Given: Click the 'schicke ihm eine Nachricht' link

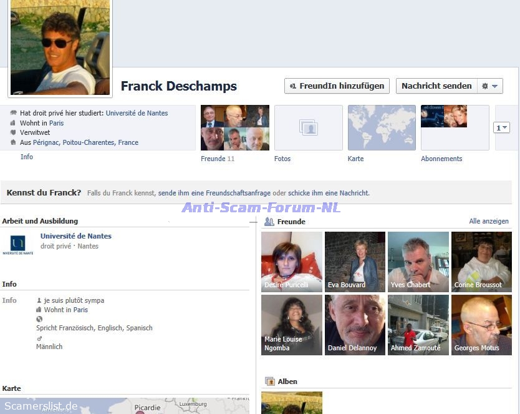Looking at the screenshot, I should click(329, 193).
